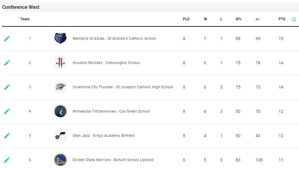Screen dimensions: 299x169
Task: Open the Minnesota Timberwolves wolf logo
Action: 60,111
